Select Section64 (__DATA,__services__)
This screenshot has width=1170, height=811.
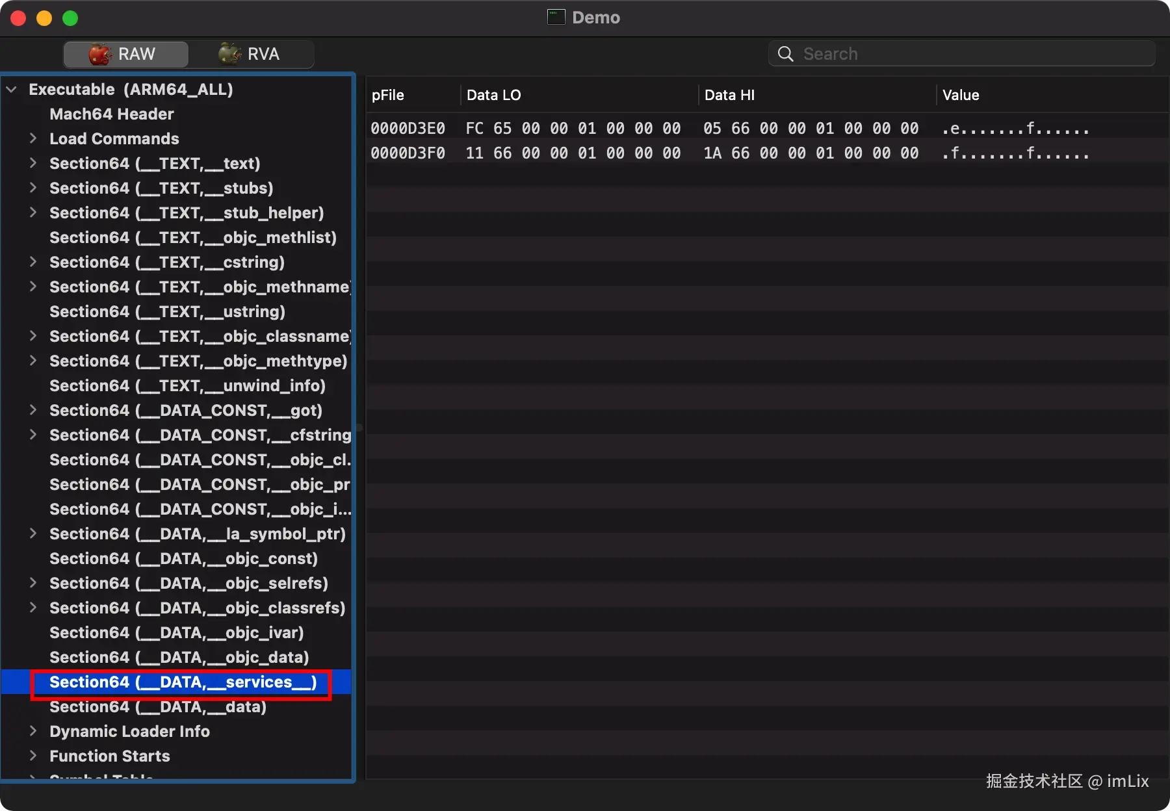click(183, 682)
